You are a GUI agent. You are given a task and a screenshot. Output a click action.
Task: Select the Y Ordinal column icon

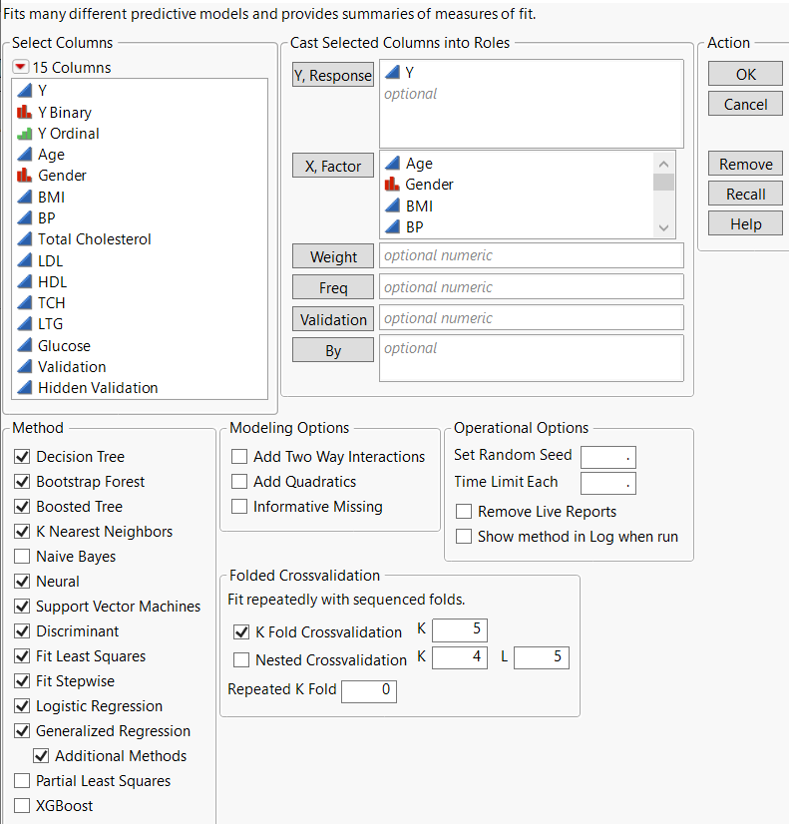(x=24, y=133)
